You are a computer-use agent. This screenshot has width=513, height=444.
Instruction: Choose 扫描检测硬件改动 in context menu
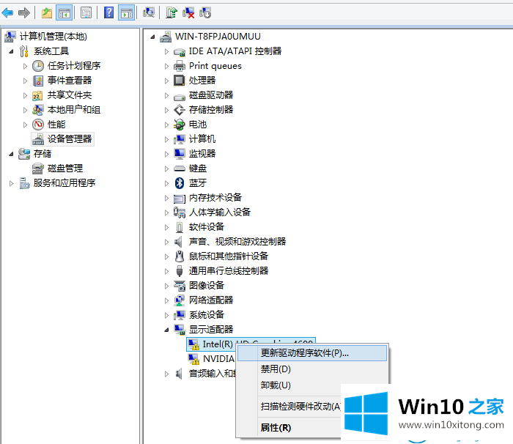(301, 407)
